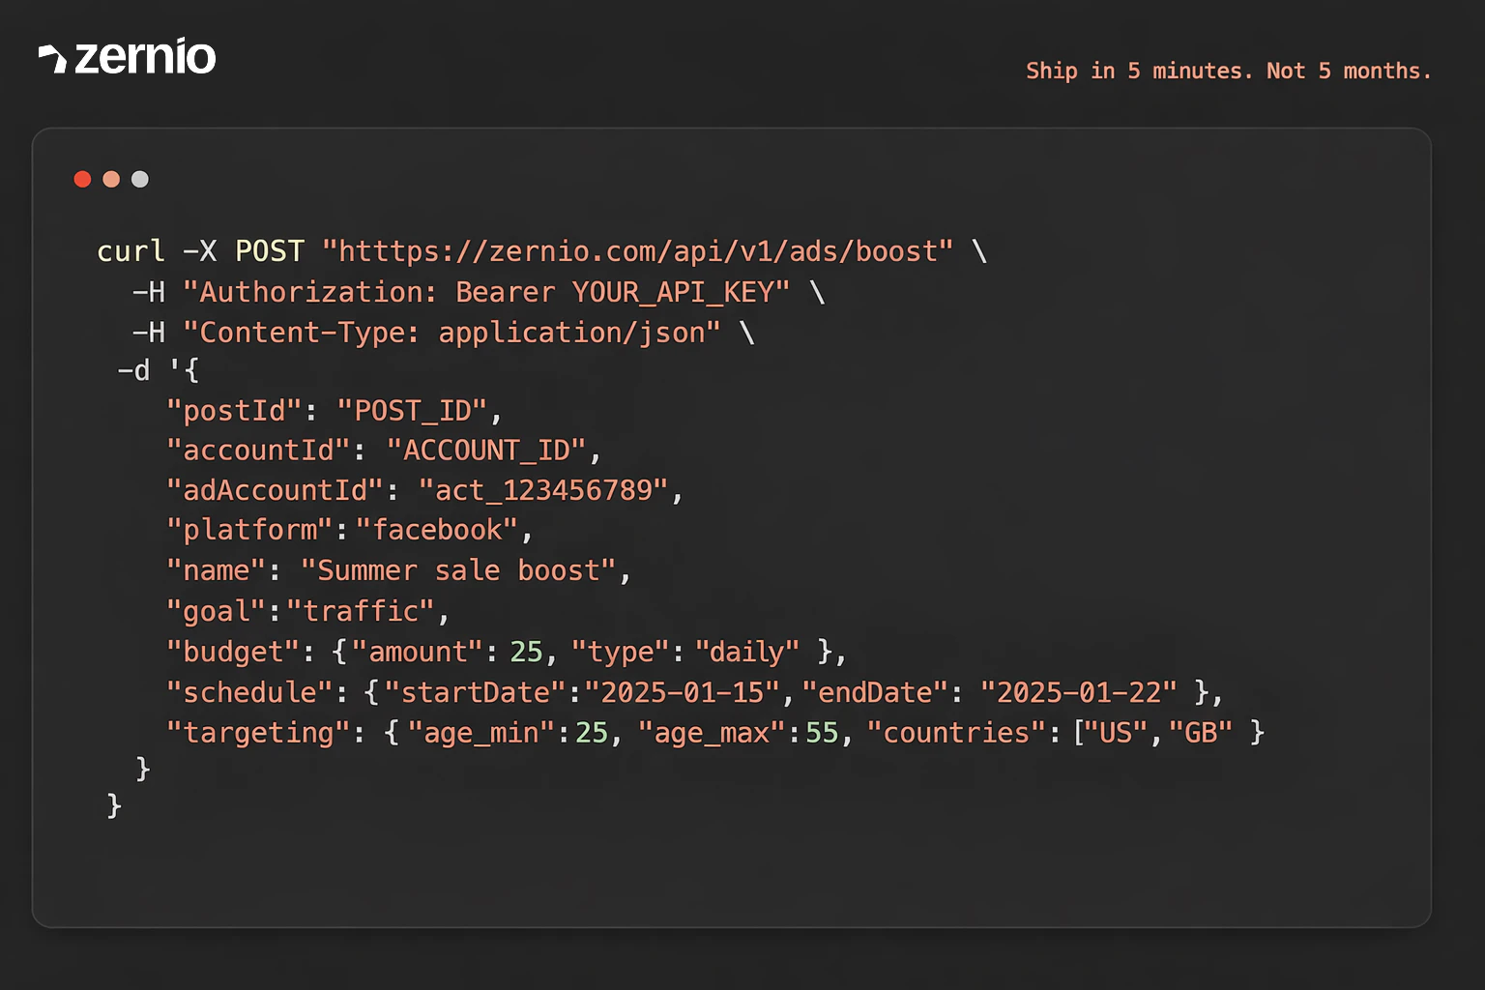Select the Summer sale boost name
This screenshot has width=1485, height=990.
click(x=462, y=570)
